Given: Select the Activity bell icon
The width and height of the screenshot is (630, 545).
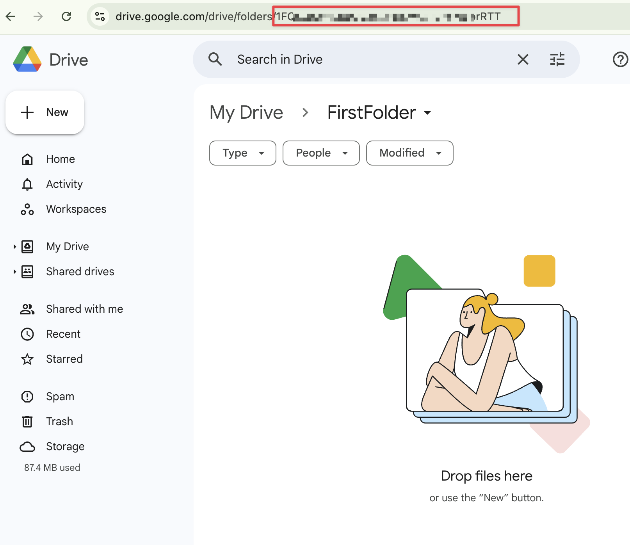Looking at the screenshot, I should point(27,184).
